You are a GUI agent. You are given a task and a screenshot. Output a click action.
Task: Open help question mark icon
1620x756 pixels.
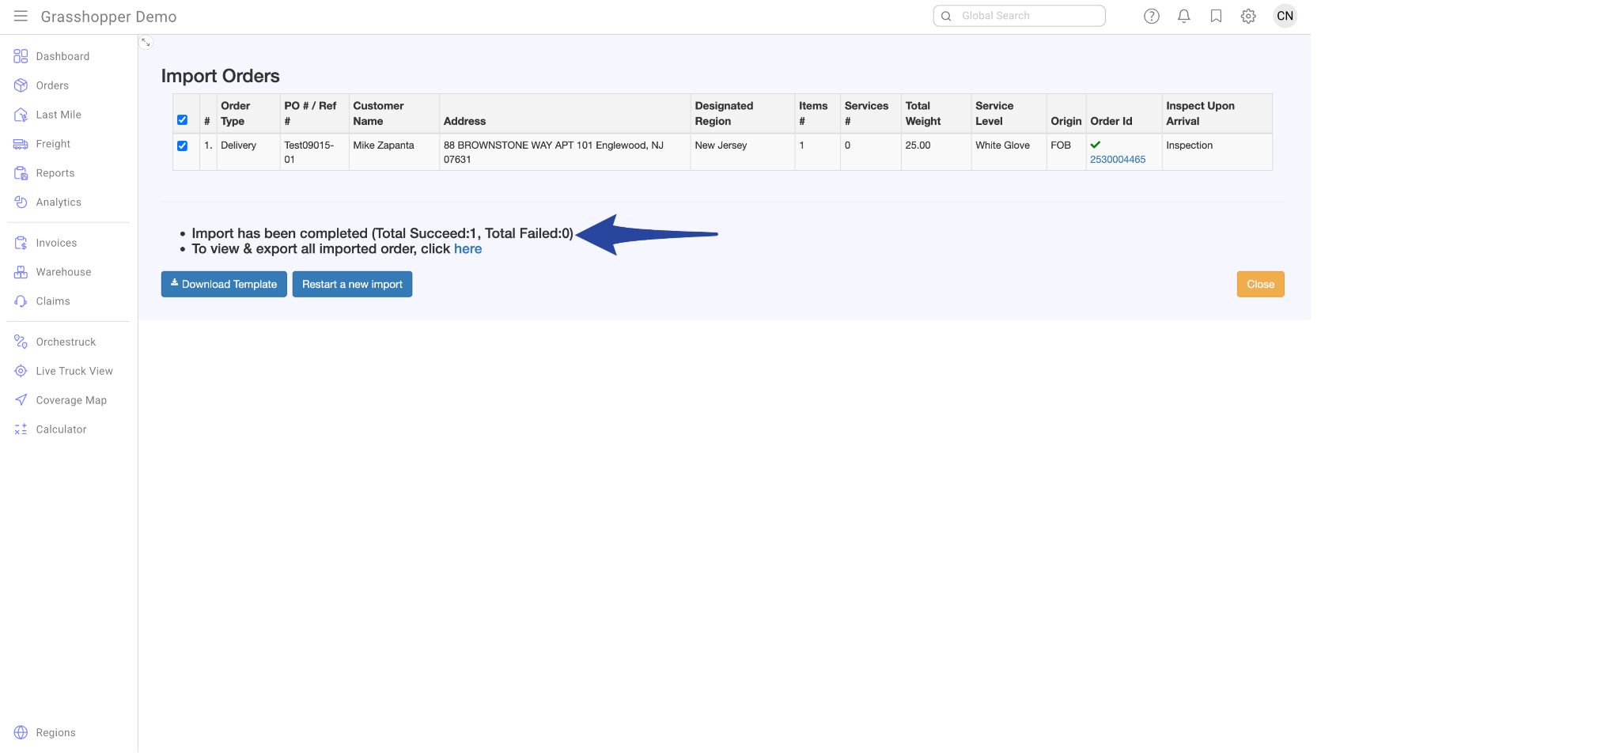tap(1152, 16)
